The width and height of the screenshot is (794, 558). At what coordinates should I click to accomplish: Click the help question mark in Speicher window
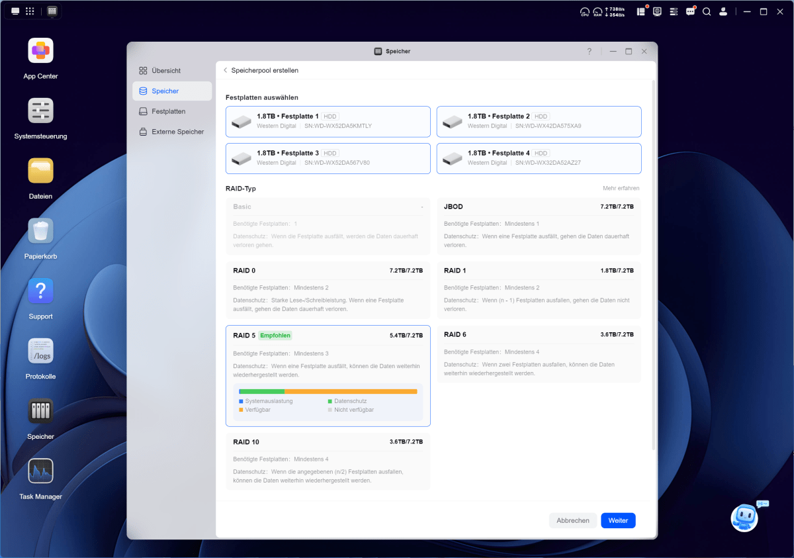[x=590, y=51]
